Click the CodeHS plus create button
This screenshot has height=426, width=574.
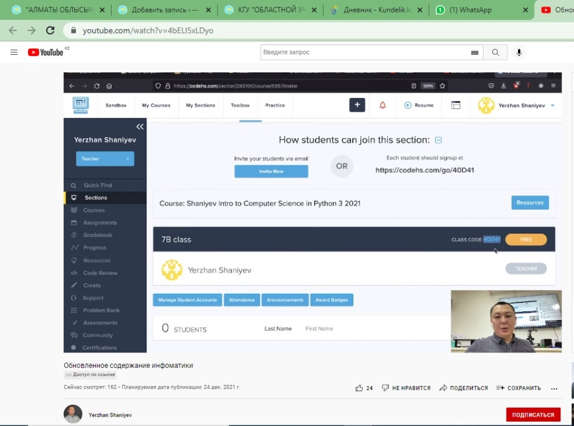(x=357, y=105)
